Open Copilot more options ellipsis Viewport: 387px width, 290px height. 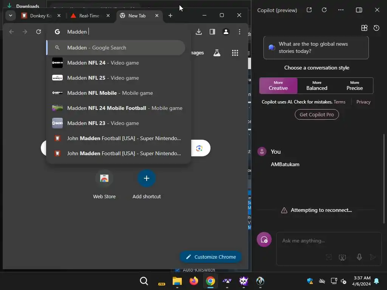[341, 10]
